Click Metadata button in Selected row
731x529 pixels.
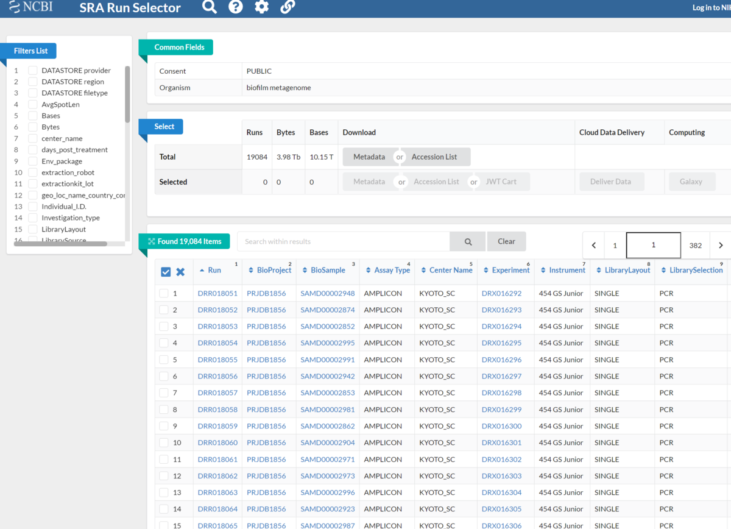[x=369, y=182]
